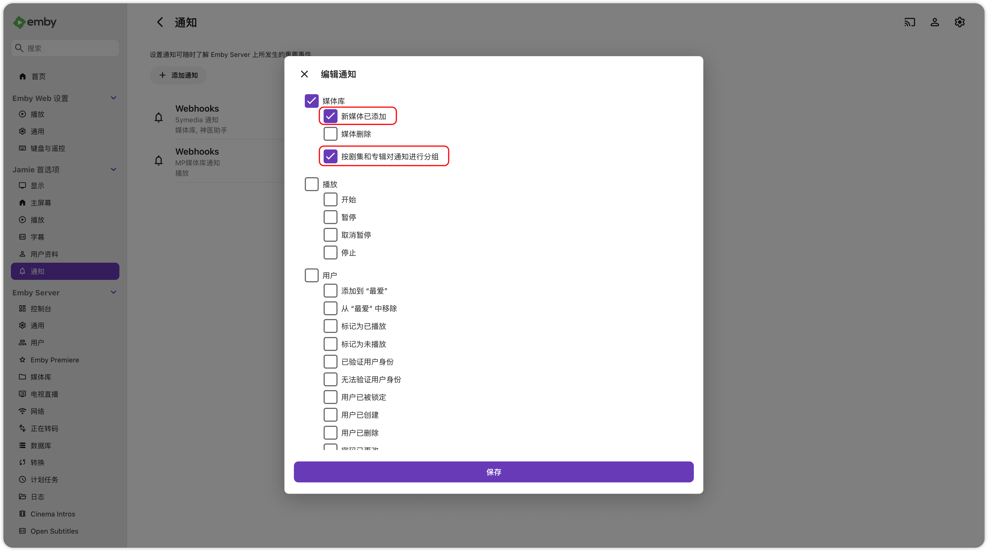The width and height of the screenshot is (988, 551).
Task: Click the cast to device icon
Action: 909,22
